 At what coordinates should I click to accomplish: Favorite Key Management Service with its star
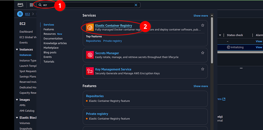(203, 69)
